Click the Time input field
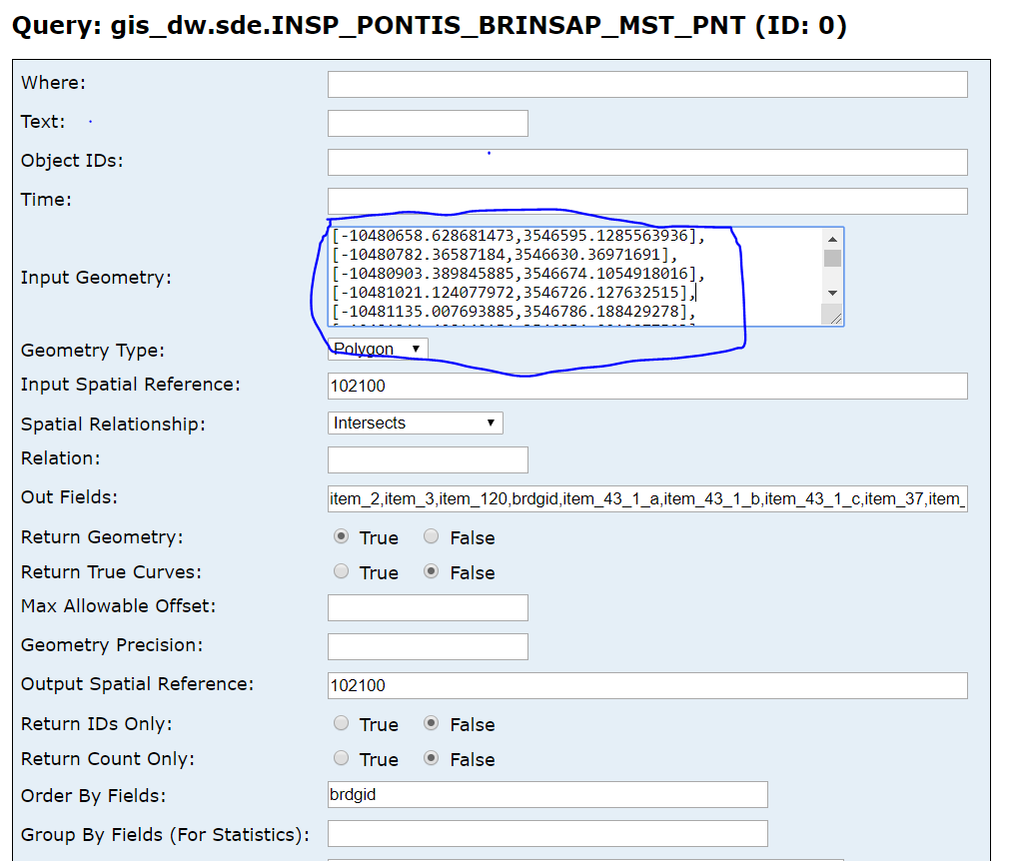This screenshot has height=861, width=1025. 647,201
